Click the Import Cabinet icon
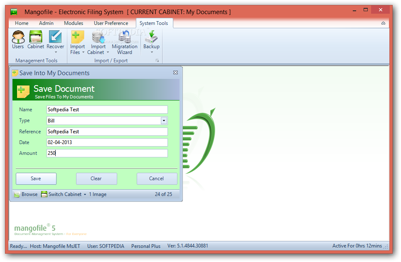Viewport: 401px width, 262px height. [98, 37]
